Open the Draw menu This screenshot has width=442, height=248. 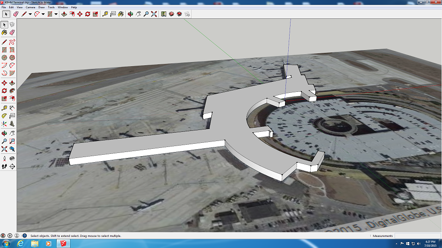41,7
